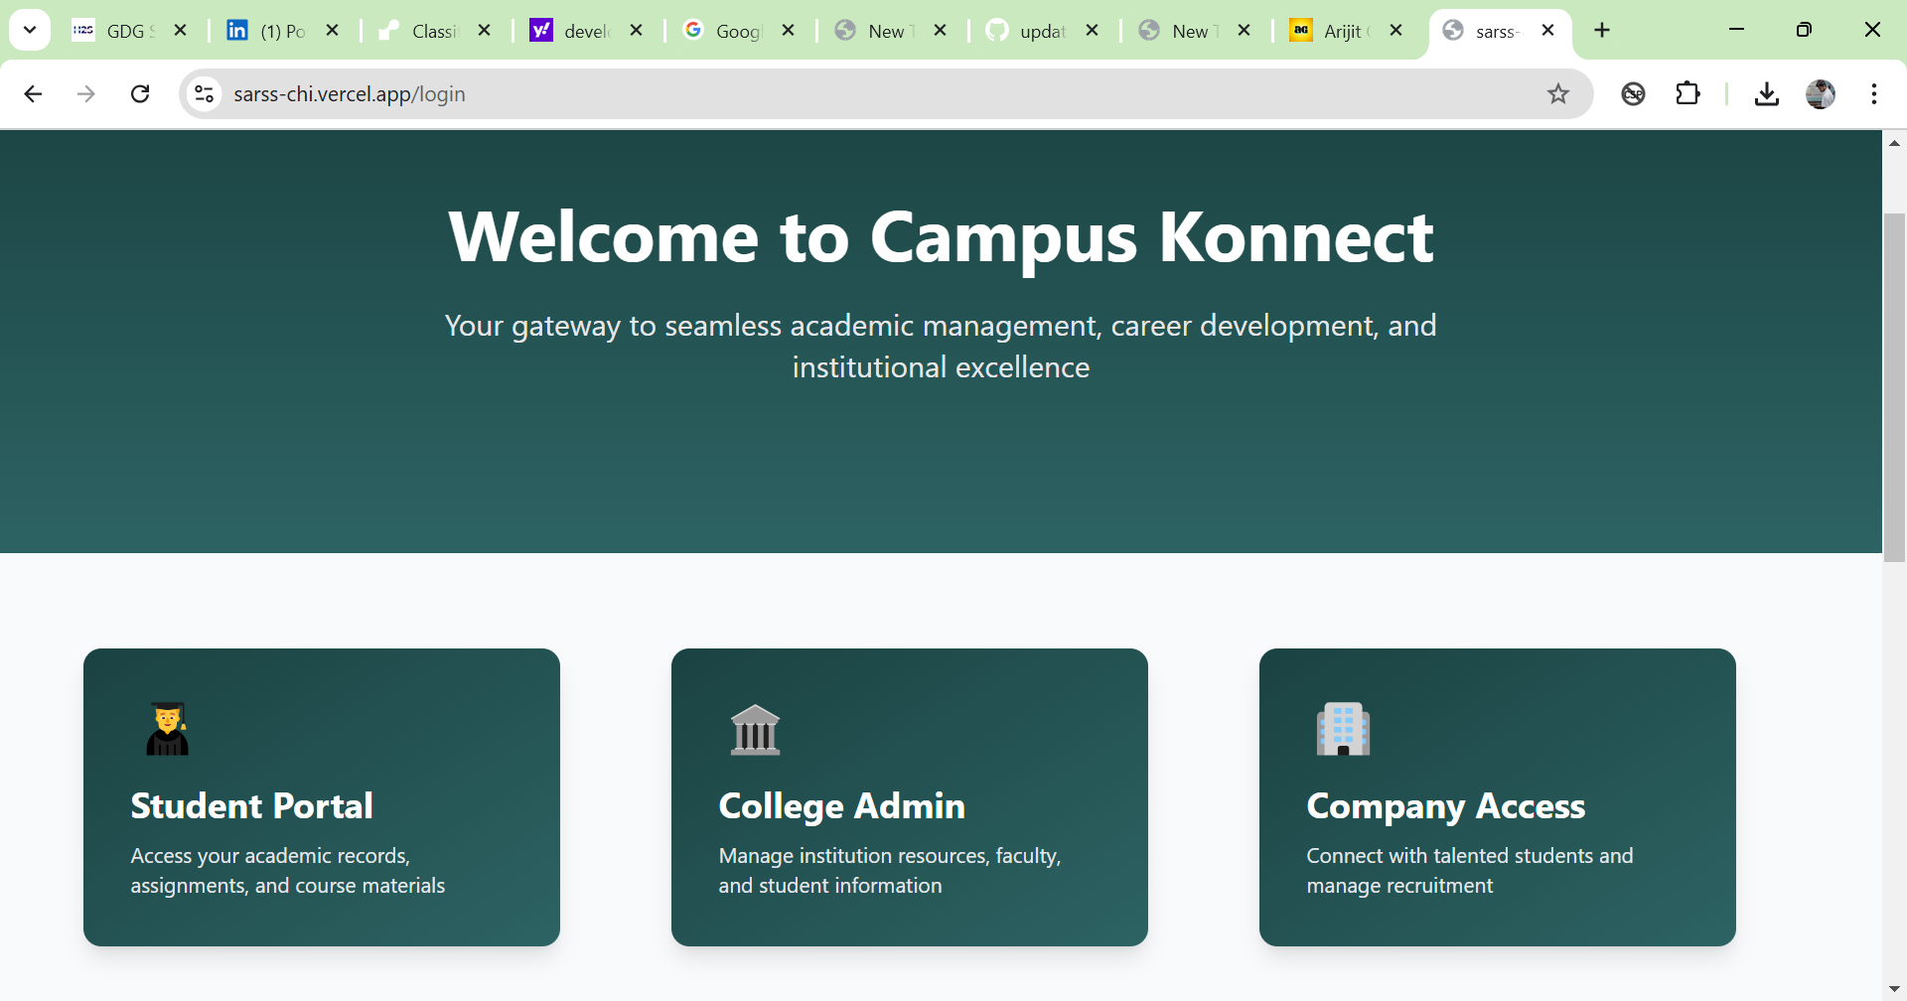Screen dimensions: 1907x1001
Task: Go back to previous page
Action: click(x=33, y=94)
